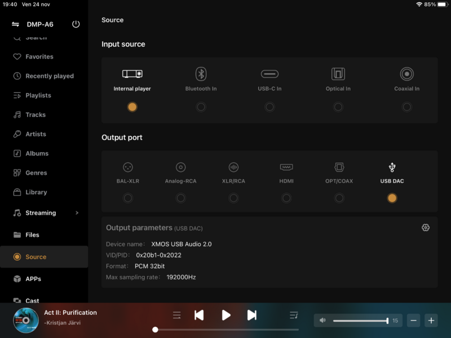The image size is (451, 338).
Task: Select the Coaxial In input radio button
Action: tap(406, 107)
